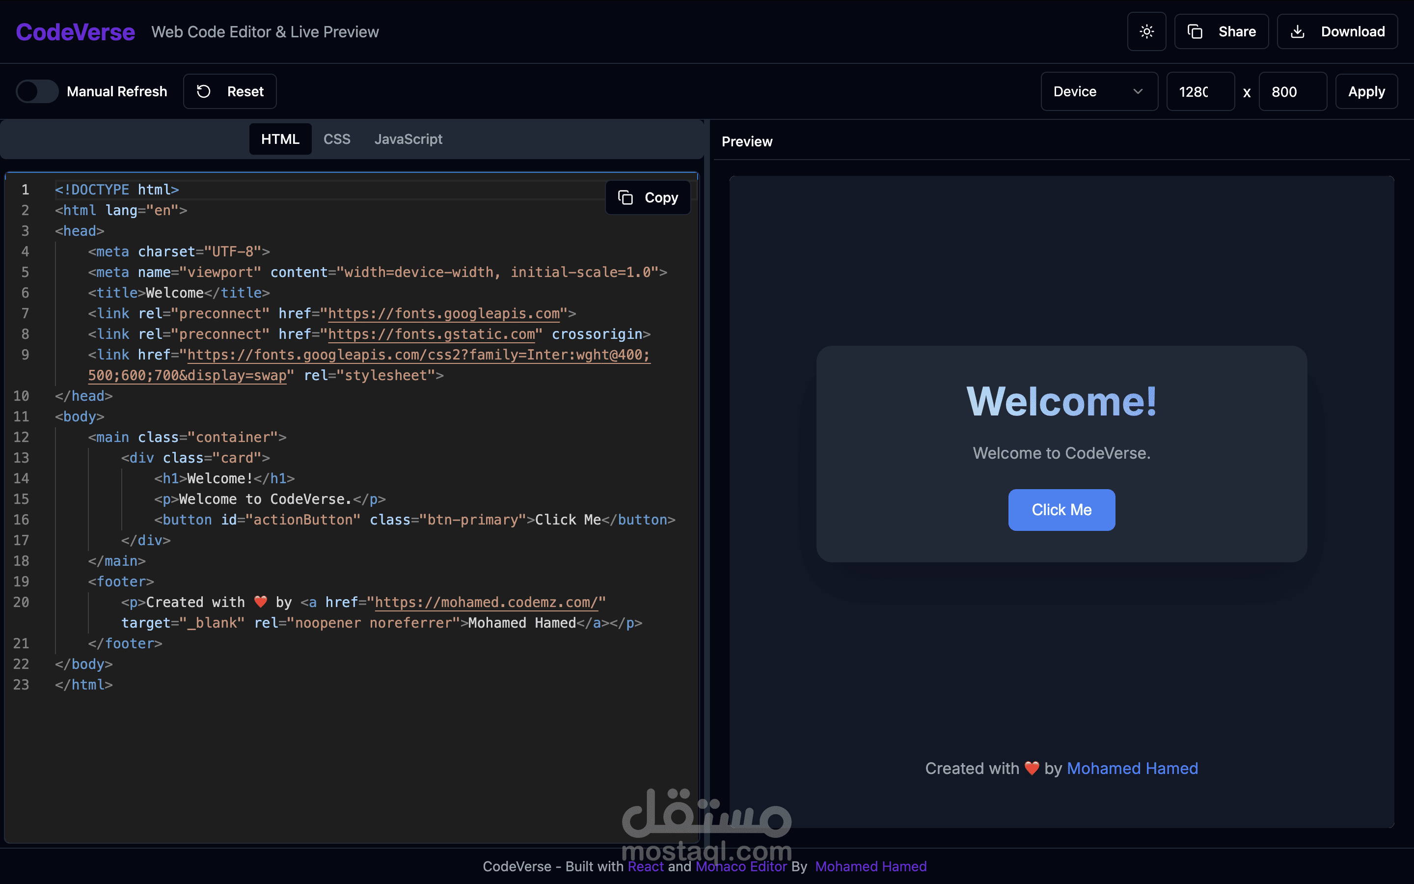Click the CodeVerse logo
1414x884 pixels.
[76, 31]
